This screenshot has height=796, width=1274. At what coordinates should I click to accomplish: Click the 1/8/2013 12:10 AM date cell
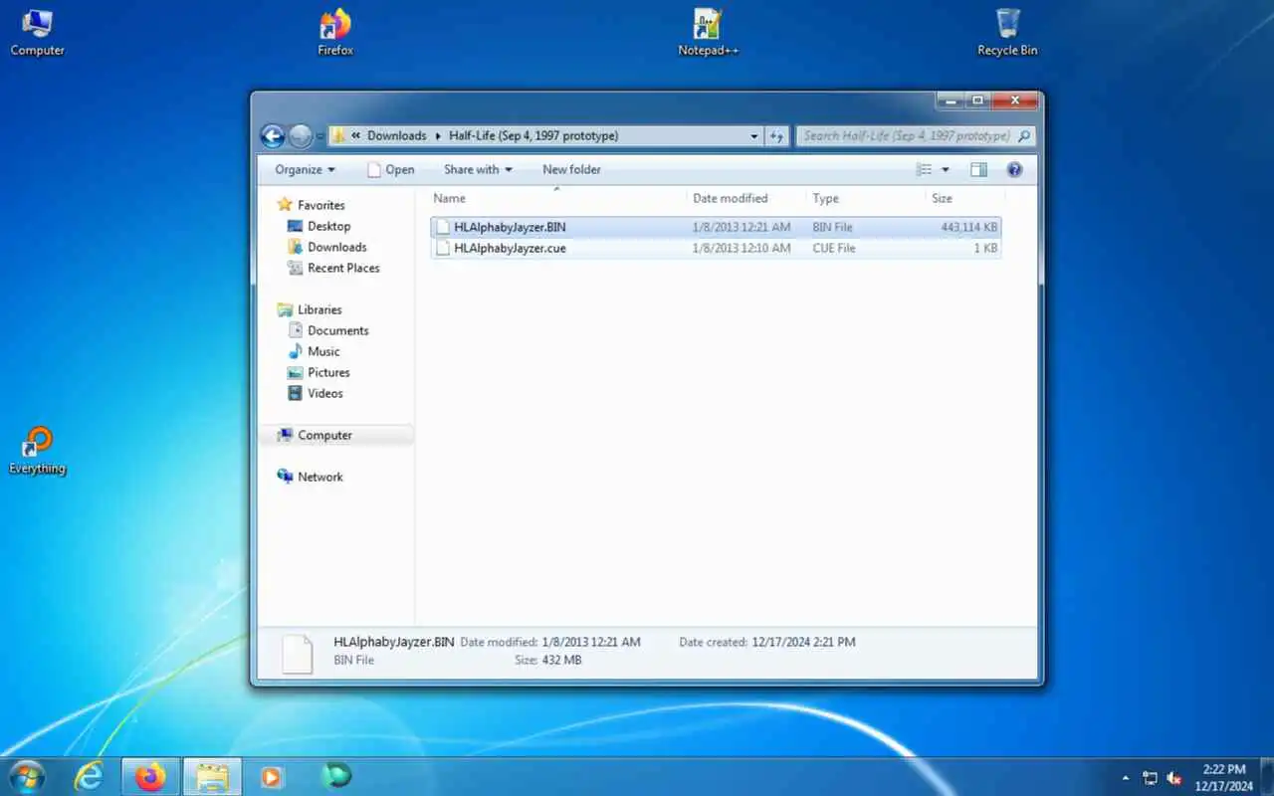click(x=742, y=248)
